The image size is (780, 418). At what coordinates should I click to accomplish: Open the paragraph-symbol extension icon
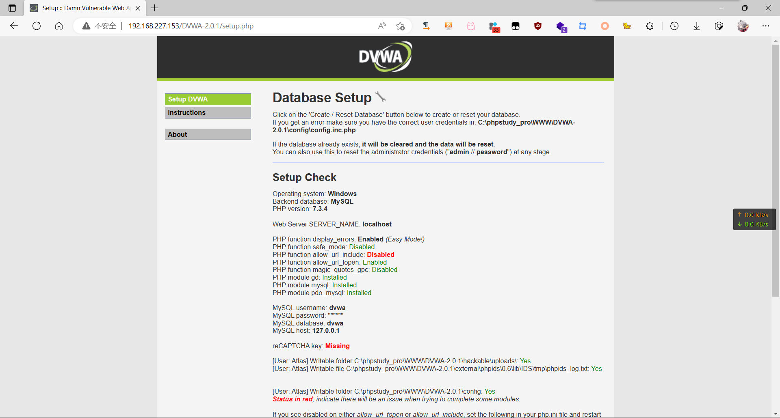pos(426,26)
